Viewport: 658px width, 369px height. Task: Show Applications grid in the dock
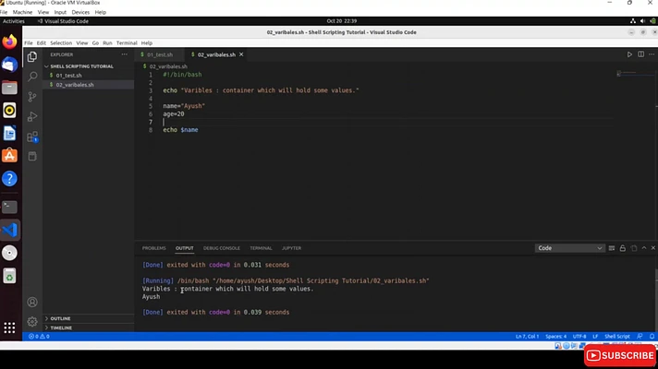[9, 327]
